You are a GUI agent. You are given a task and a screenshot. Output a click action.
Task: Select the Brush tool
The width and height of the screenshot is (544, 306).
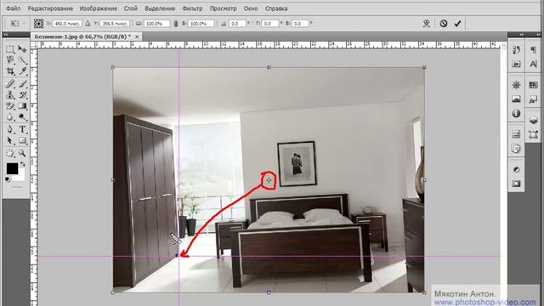[22, 83]
